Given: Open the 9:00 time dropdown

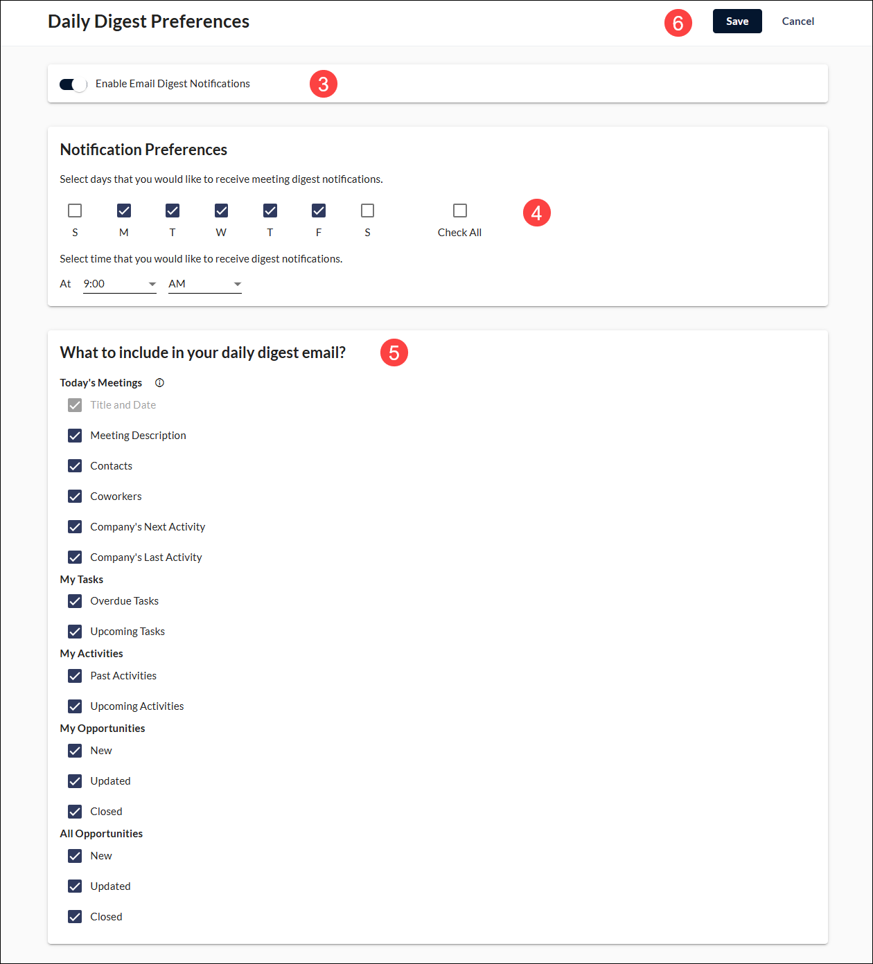Looking at the screenshot, I should [x=120, y=284].
